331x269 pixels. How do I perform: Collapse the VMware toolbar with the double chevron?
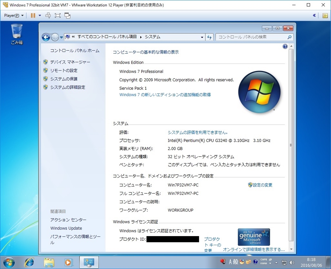[314, 16]
